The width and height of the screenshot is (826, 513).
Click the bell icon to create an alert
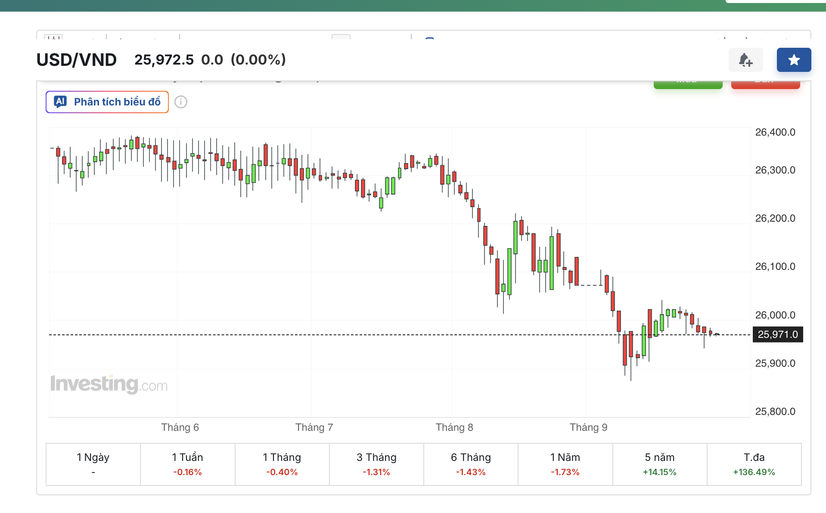click(x=745, y=60)
